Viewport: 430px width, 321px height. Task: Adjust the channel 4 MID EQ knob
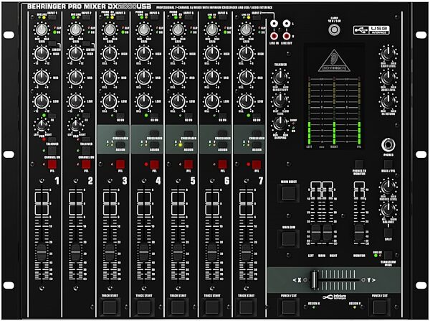(144, 78)
